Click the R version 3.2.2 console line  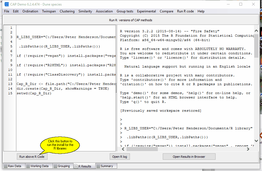(170, 31)
